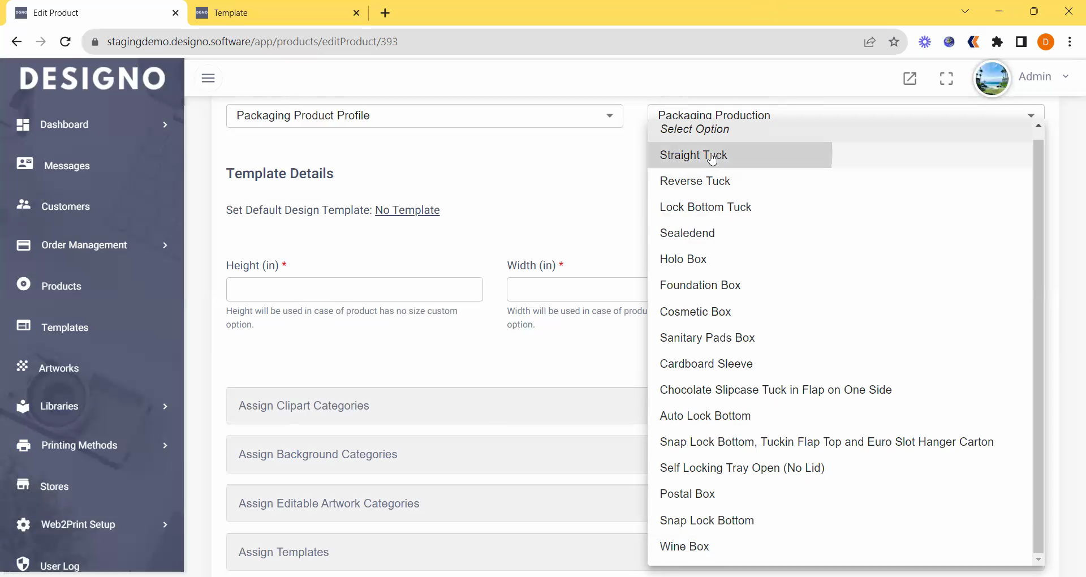Reload the page using the refresh button

coord(66,42)
